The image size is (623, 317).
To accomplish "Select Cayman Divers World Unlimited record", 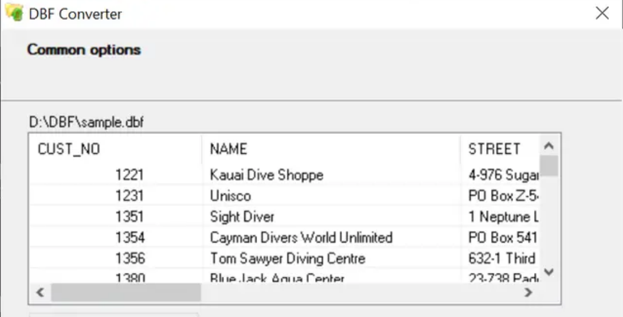I will click(301, 237).
